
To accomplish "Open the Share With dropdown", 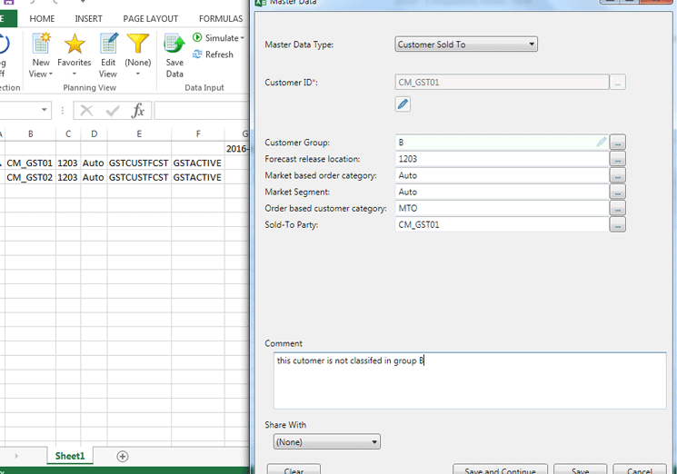I will (x=327, y=441).
